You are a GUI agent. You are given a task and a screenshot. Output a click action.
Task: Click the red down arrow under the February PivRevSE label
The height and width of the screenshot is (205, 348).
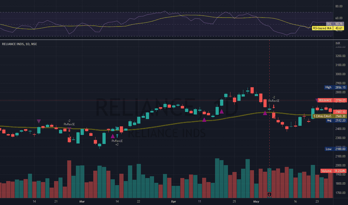point(69,130)
